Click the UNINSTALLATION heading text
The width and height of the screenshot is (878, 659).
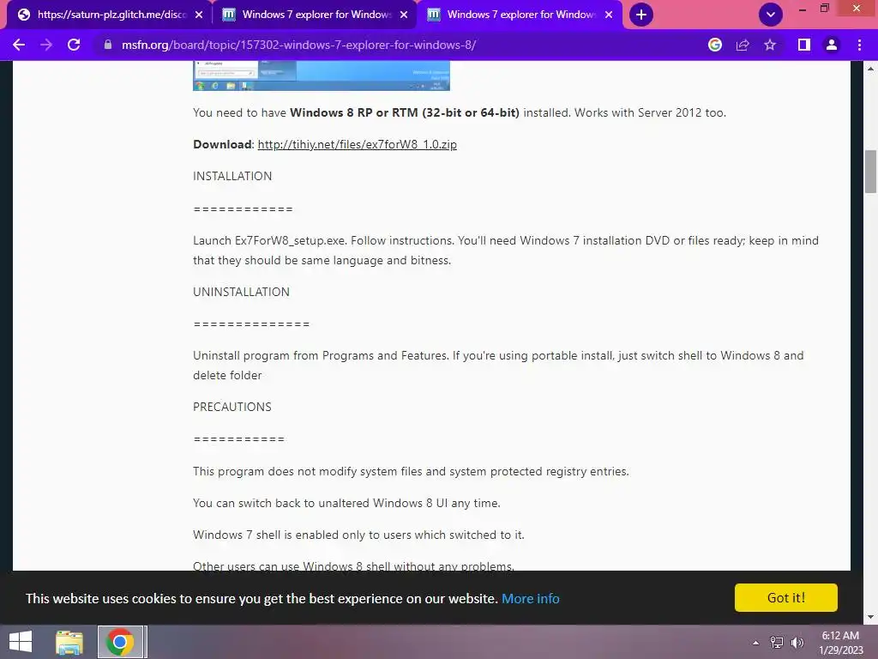(x=241, y=292)
